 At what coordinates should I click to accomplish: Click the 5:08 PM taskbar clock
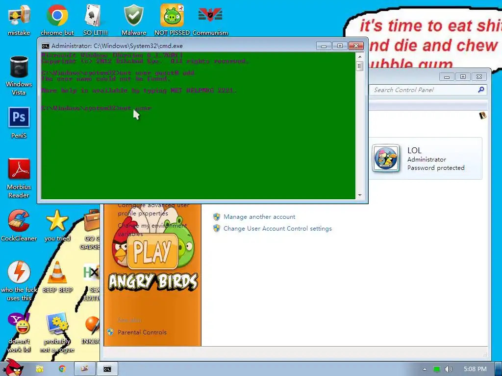[x=475, y=369]
